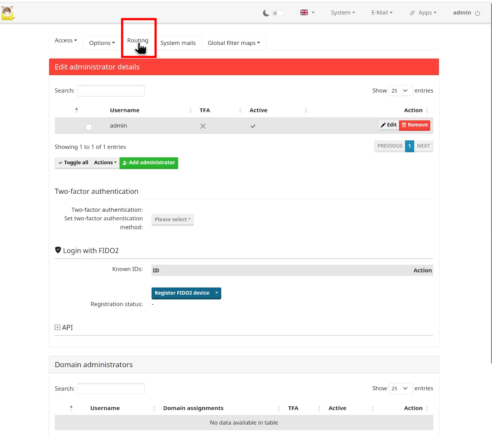Open the Register FIDO2 device dropdown arrow
The image size is (492, 435).
217,293
